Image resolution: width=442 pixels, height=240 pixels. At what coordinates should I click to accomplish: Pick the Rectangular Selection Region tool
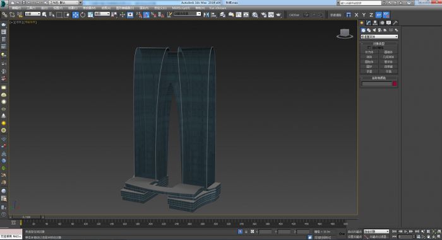point(59,14)
